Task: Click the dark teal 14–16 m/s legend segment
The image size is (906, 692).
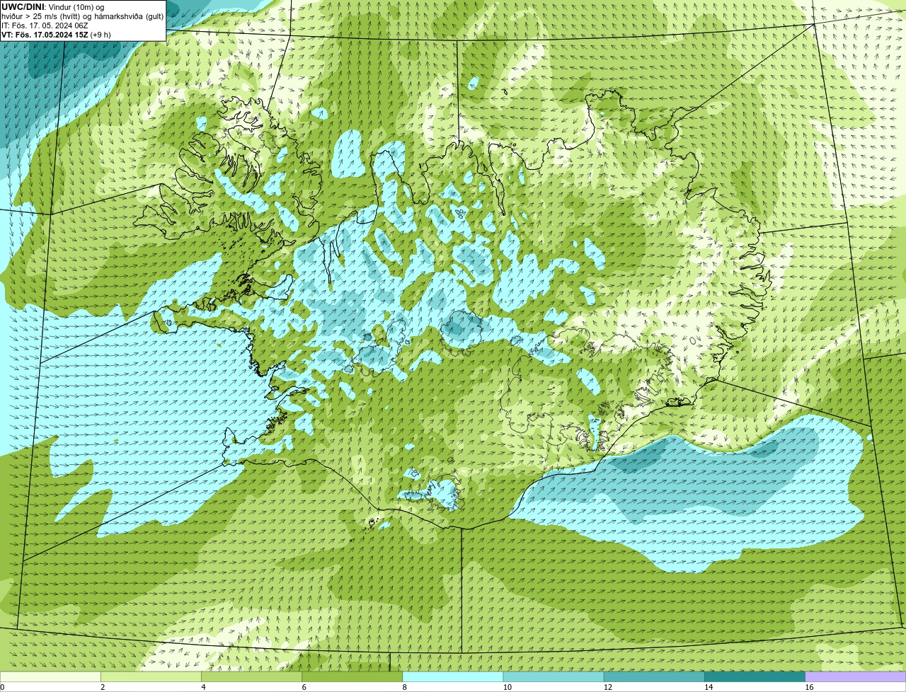Action: click(755, 676)
